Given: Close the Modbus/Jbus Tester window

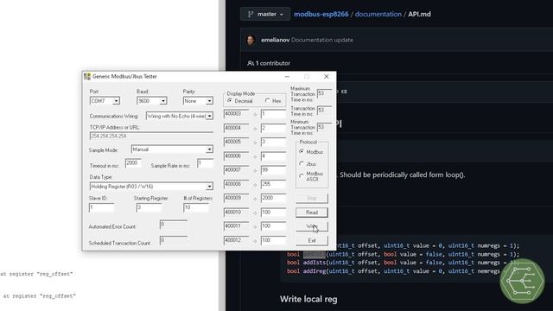Looking at the screenshot, I should 327,77.
